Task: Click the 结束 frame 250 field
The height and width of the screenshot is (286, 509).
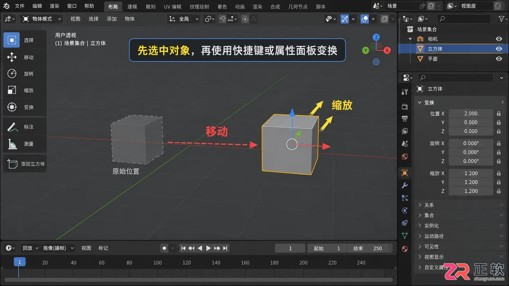Action: tap(370, 248)
